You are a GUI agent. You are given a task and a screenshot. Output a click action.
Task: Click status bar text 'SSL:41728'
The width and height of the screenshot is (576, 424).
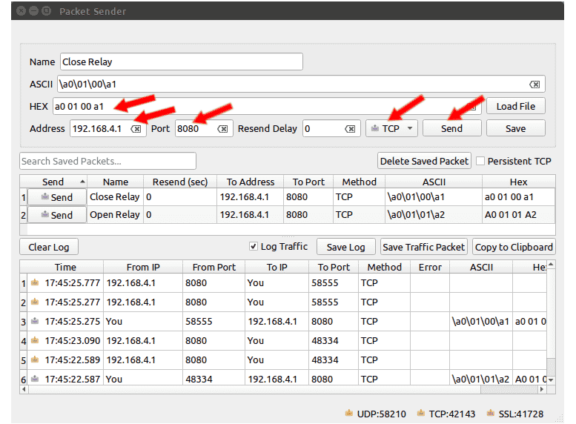pos(521,414)
